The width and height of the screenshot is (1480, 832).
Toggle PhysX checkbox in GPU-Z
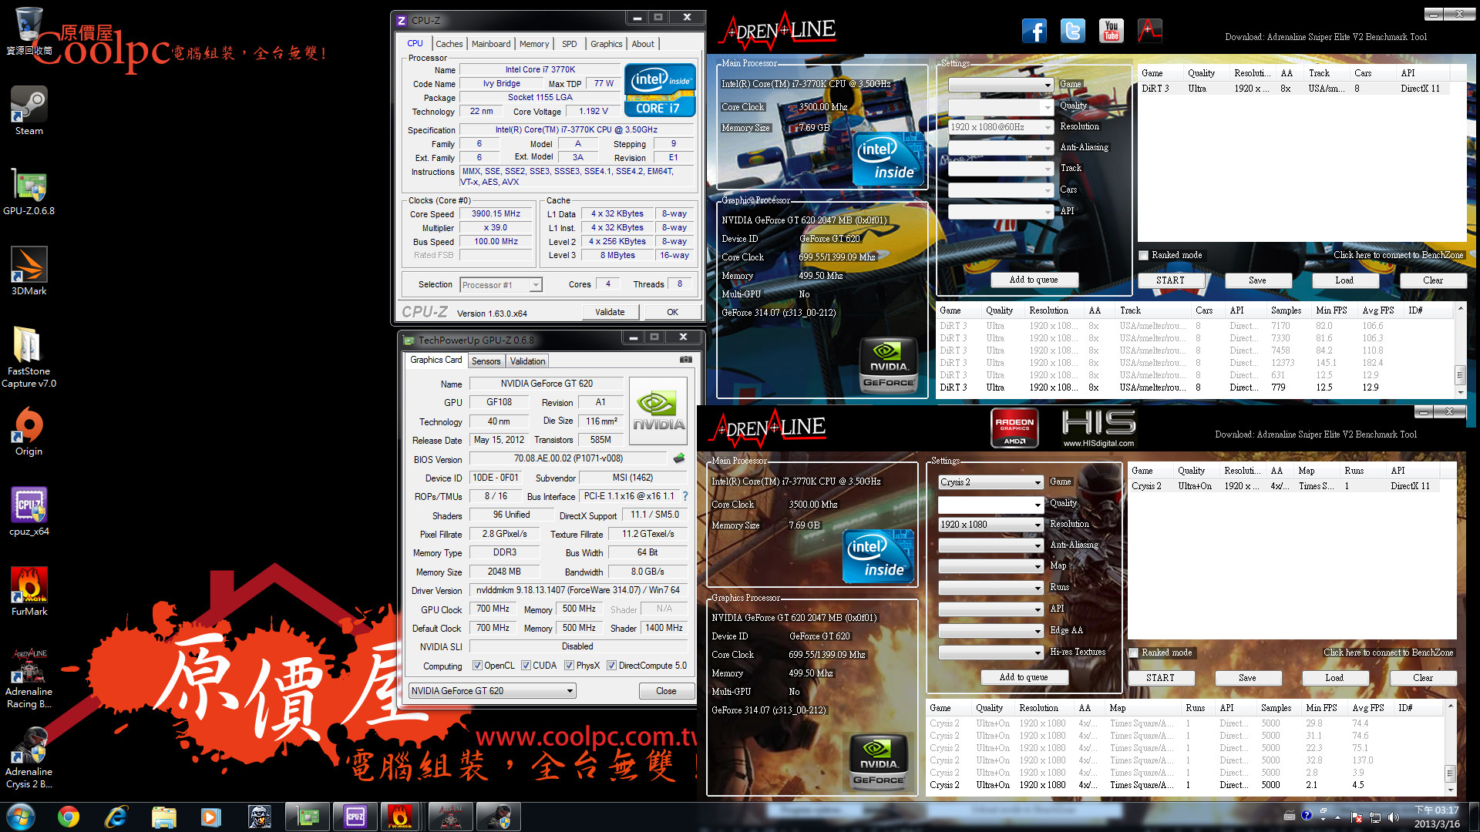[x=569, y=666]
